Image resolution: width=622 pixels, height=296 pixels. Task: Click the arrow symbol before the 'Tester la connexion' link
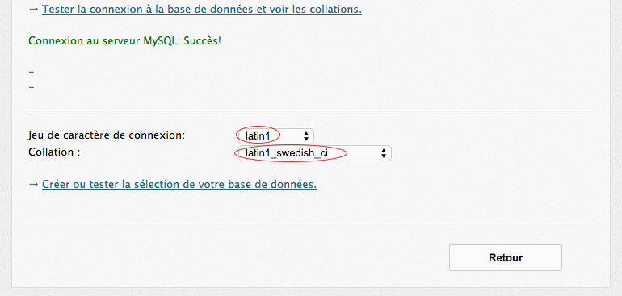[x=34, y=9]
